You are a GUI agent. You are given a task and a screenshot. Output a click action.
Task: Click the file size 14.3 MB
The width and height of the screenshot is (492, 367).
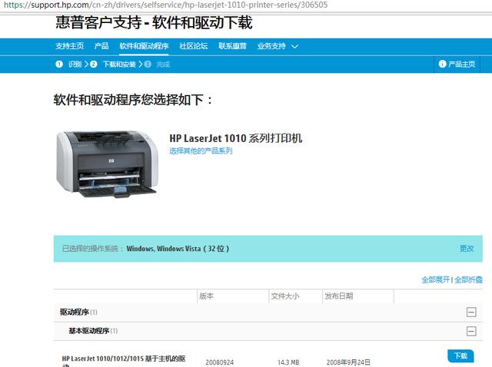point(288,362)
